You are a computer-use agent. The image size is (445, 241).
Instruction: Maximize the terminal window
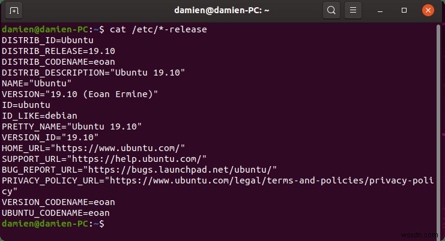click(404, 10)
